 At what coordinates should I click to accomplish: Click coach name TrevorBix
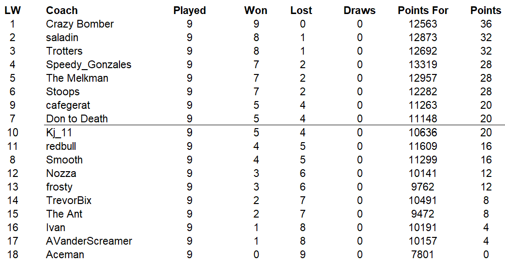pos(69,201)
